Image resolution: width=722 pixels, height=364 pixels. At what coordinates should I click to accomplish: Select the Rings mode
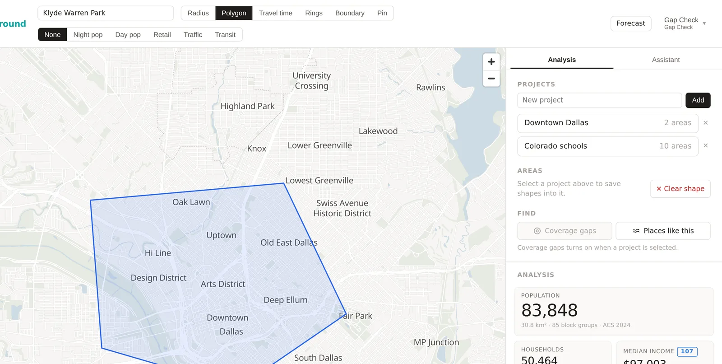[x=314, y=13]
